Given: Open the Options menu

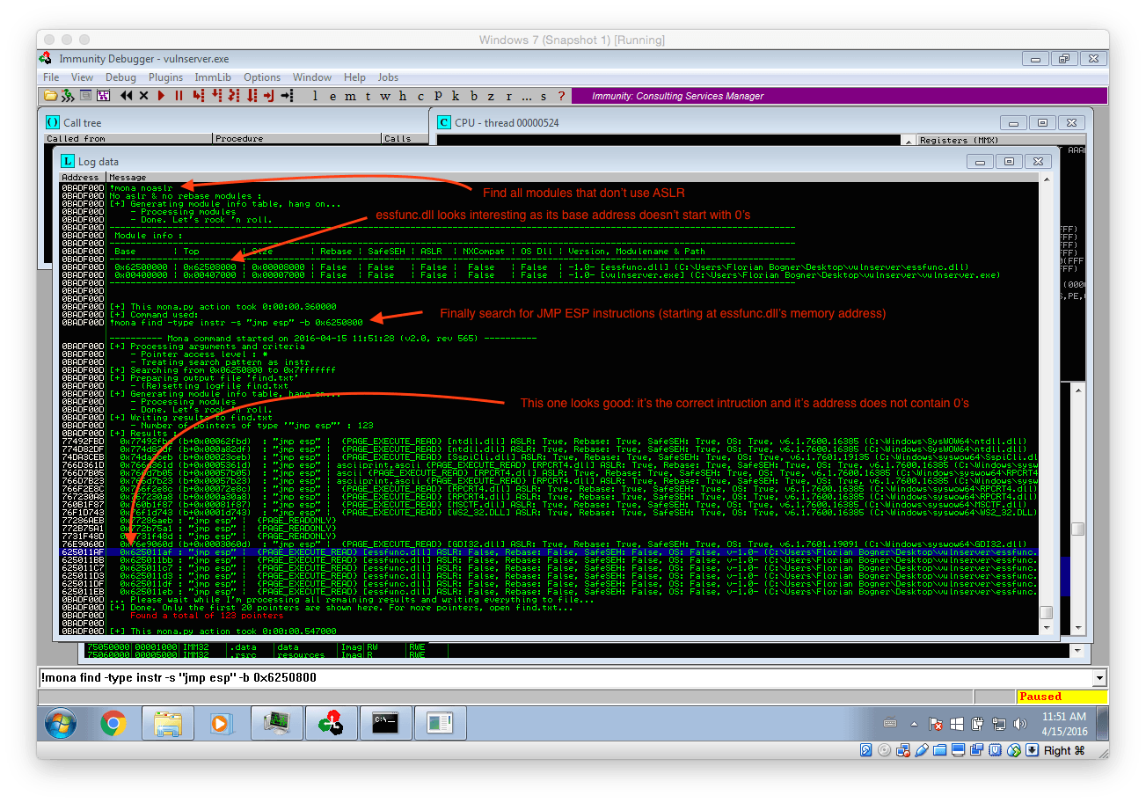Looking at the screenshot, I should (x=262, y=77).
